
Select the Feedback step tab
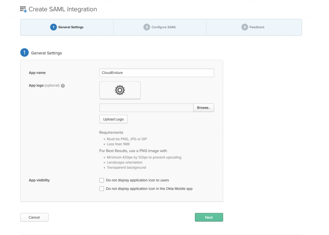[254, 27]
